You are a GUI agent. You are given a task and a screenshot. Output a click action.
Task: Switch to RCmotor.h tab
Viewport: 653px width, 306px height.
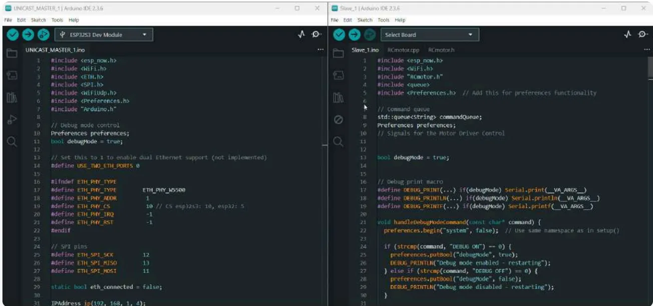441,50
